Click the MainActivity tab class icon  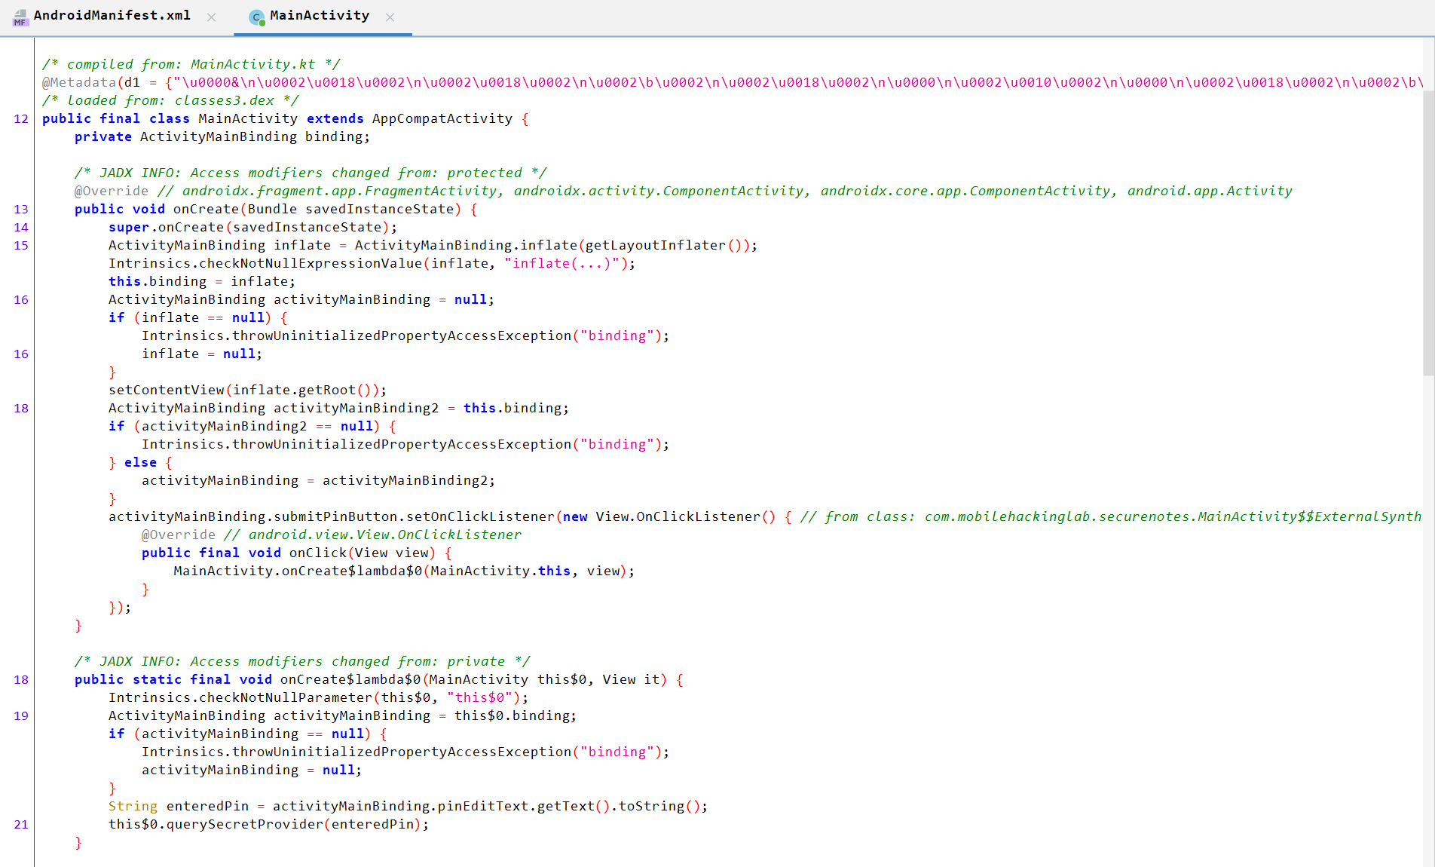point(257,17)
